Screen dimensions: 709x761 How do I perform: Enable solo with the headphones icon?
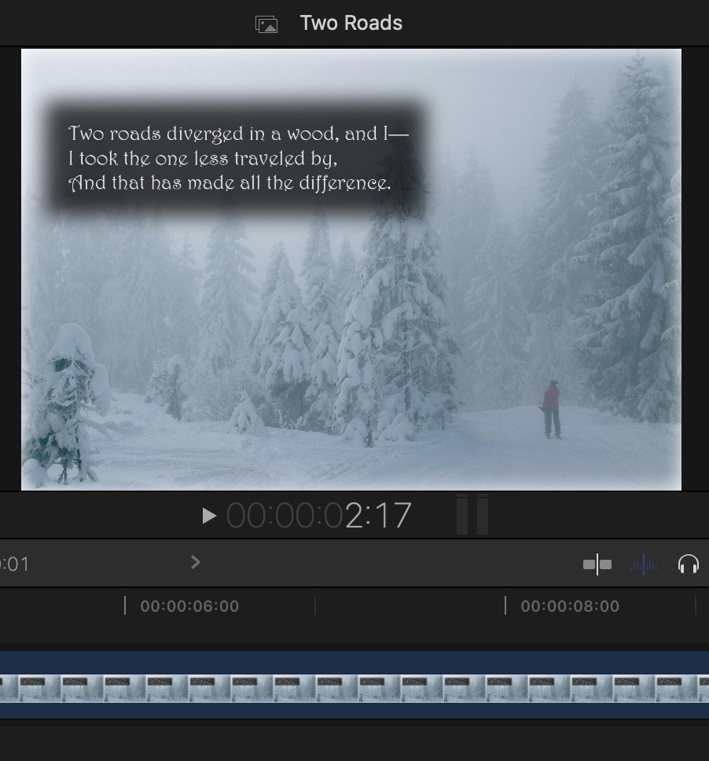tap(688, 564)
